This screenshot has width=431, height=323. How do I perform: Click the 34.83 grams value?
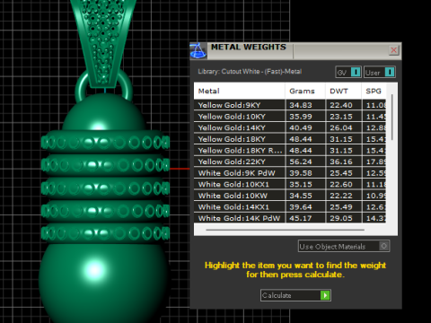coord(301,105)
